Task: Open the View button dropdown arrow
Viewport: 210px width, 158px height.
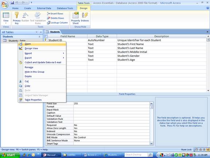Action: tap(6, 23)
